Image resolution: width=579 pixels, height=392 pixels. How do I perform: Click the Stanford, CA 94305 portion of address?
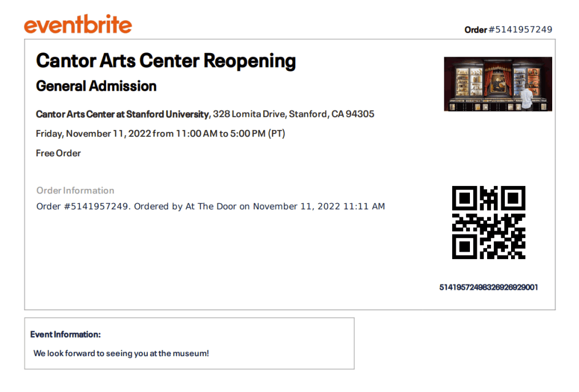(332, 114)
